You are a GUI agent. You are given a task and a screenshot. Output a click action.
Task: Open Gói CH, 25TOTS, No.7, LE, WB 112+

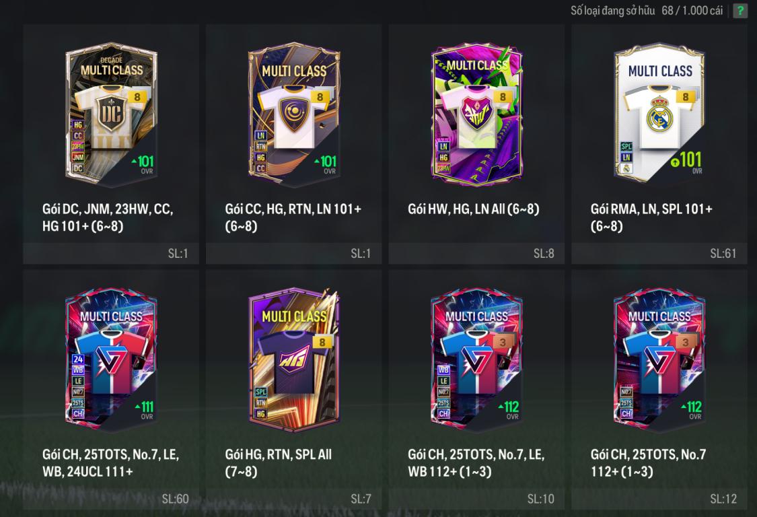tap(476, 463)
